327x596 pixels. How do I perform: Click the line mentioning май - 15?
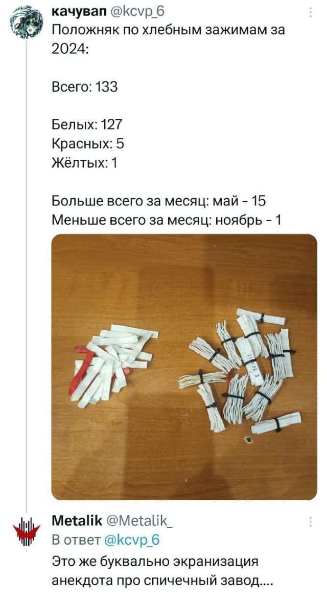coord(158,201)
